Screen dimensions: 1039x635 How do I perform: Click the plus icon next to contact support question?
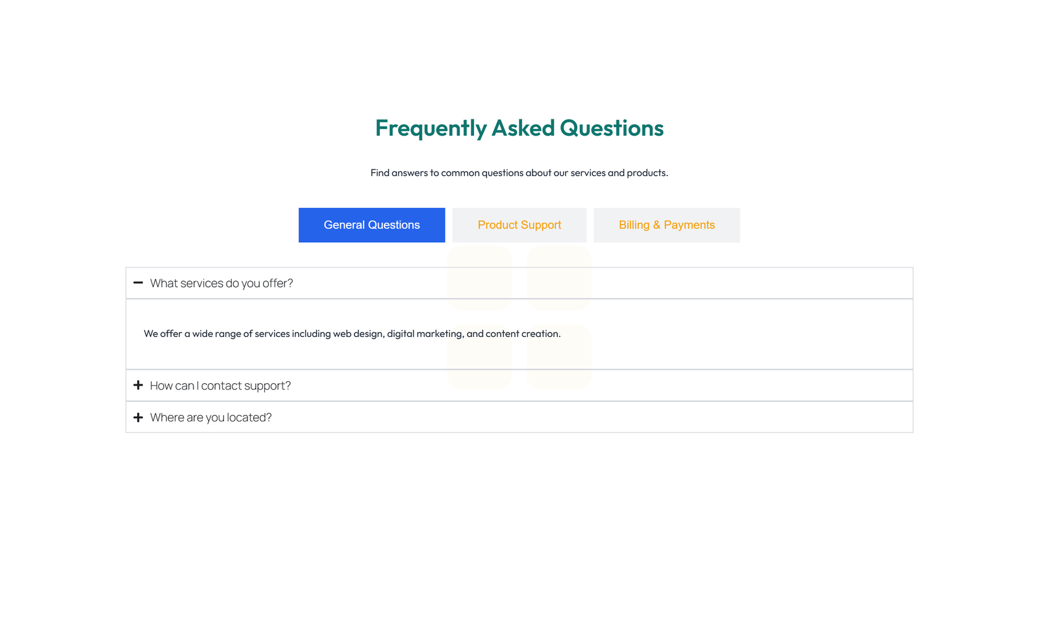pyautogui.click(x=138, y=385)
